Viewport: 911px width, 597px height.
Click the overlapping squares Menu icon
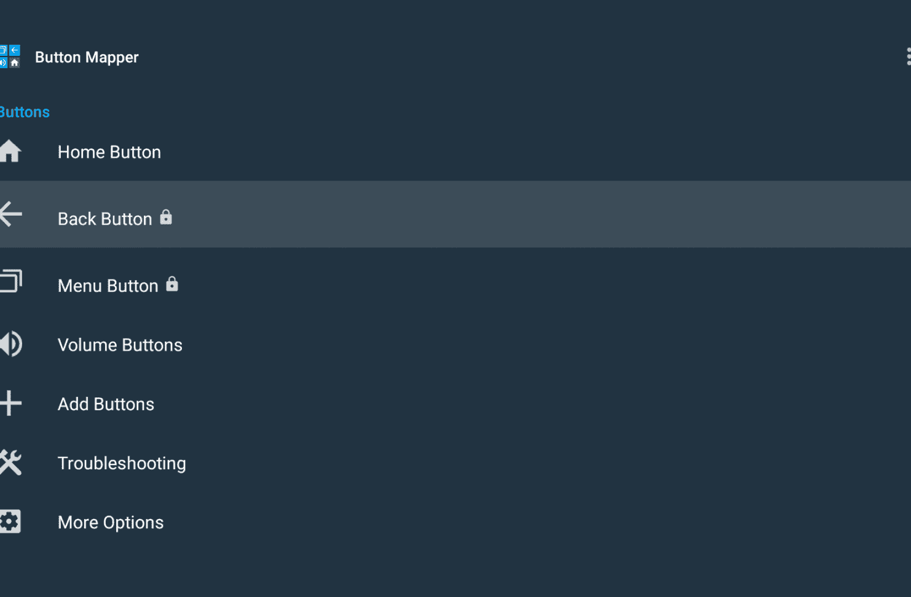[10, 281]
